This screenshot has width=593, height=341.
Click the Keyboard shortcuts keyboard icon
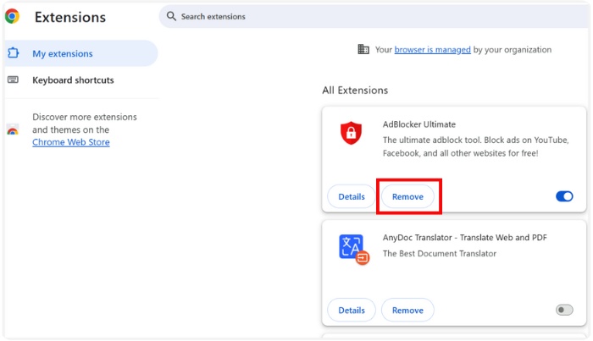click(13, 80)
